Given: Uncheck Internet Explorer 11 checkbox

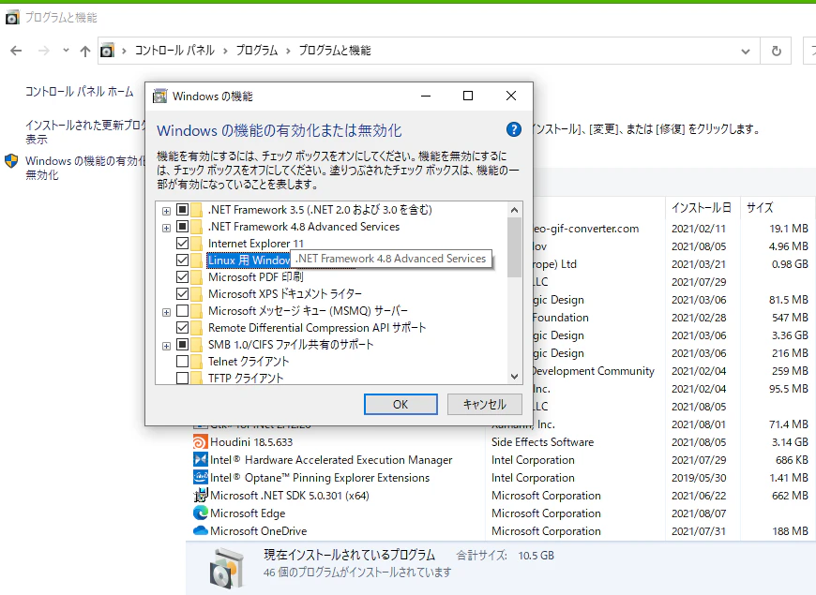Looking at the screenshot, I should pos(182,244).
